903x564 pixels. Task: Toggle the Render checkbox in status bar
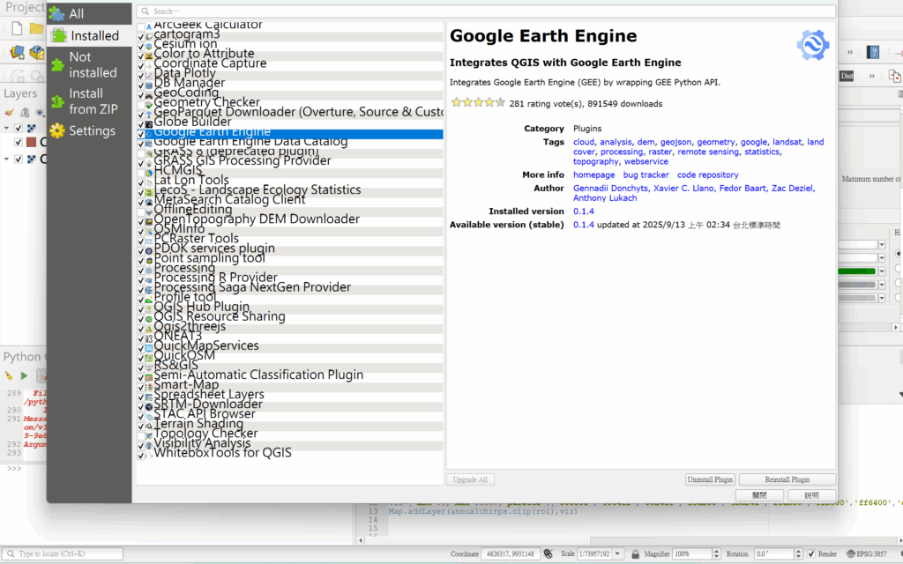[810, 553]
